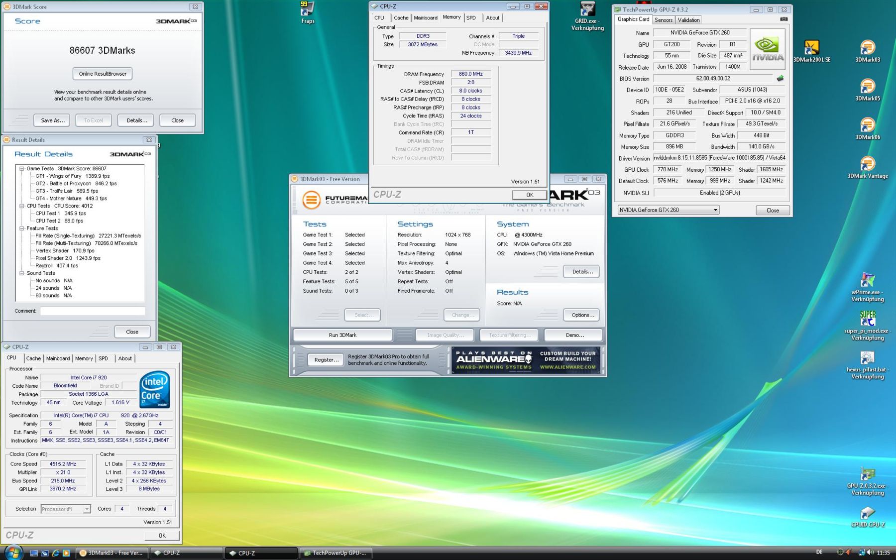
Task: Click the BIOS save chip icon in GPU-Z
Action: tap(780, 78)
